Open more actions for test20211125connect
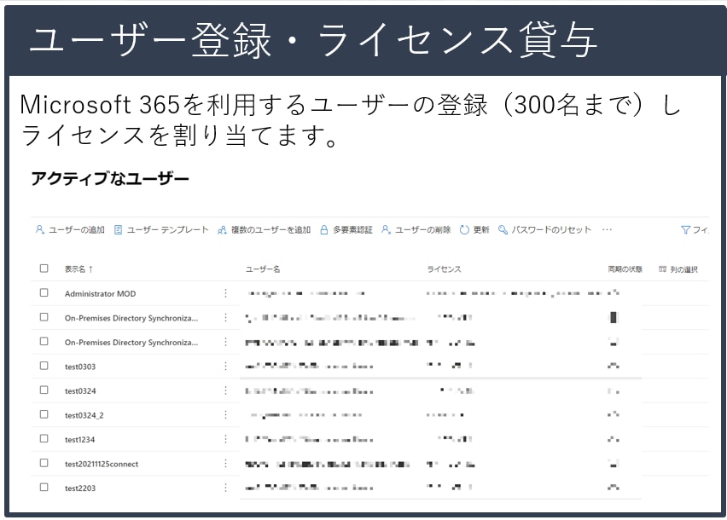This screenshot has height=520, width=727. (x=226, y=464)
